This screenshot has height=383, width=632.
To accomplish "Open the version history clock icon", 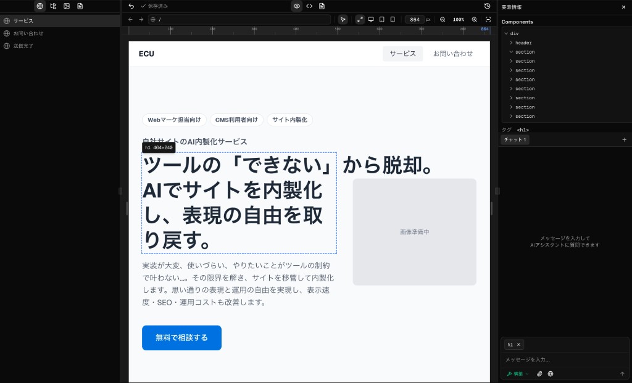I will point(487,6).
